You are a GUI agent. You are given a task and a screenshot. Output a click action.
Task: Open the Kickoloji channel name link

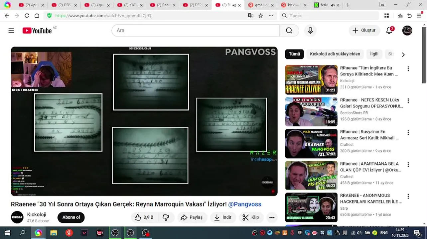[x=37, y=214]
